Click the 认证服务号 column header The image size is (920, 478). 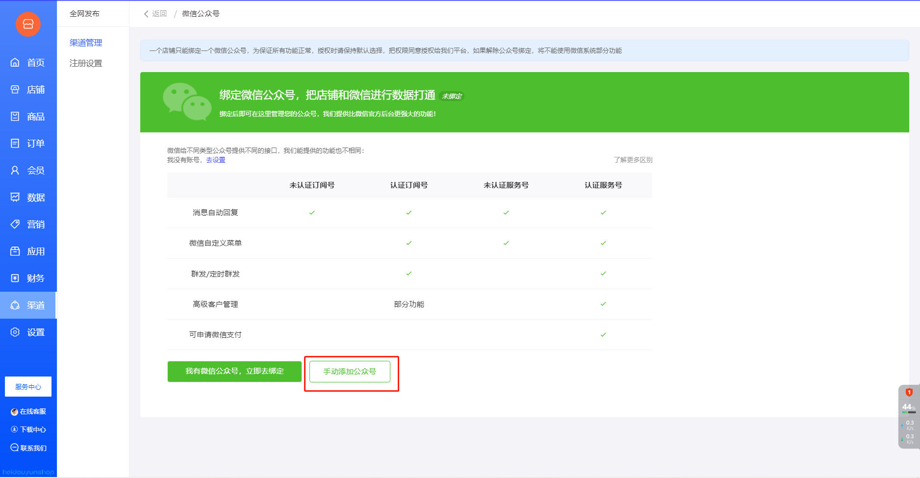click(603, 185)
